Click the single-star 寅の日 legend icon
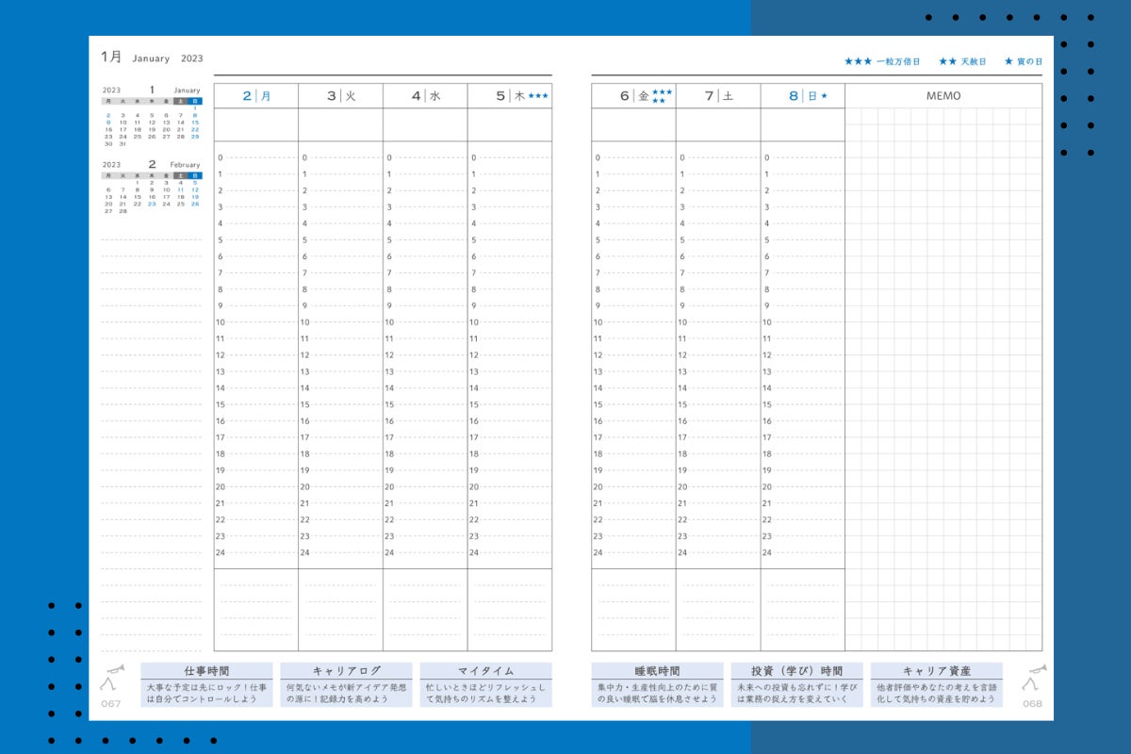The height and width of the screenshot is (754, 1131). [1008, 61]
